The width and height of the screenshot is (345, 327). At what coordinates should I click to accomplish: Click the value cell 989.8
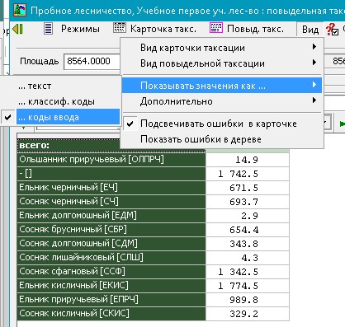pos(248,300)
